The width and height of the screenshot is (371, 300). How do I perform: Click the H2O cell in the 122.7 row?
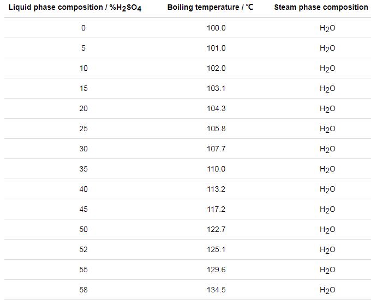point(327,230)
